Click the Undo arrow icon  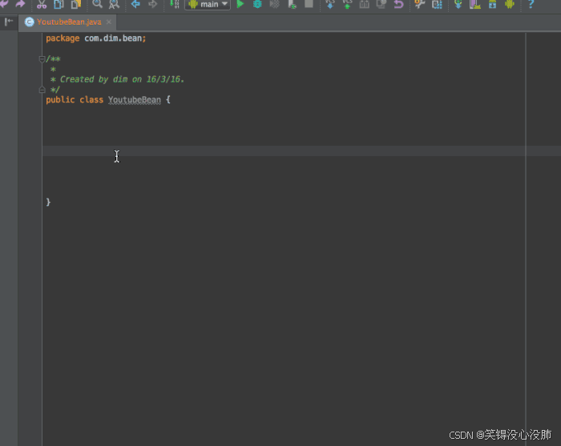pyautogui.click(x=4, y=4)
